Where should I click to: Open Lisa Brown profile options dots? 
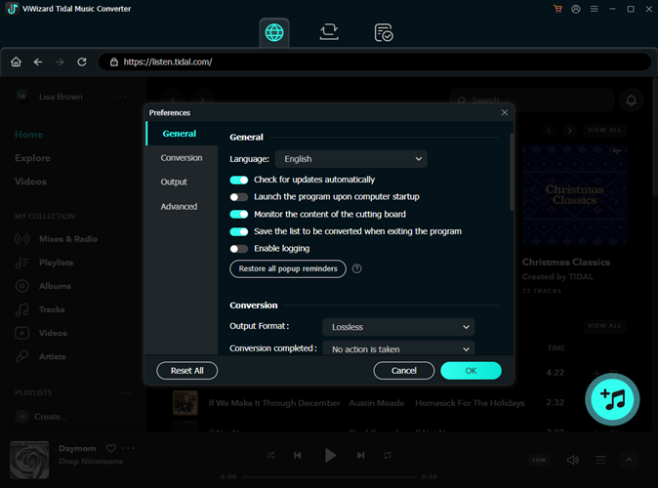(121, 97)
